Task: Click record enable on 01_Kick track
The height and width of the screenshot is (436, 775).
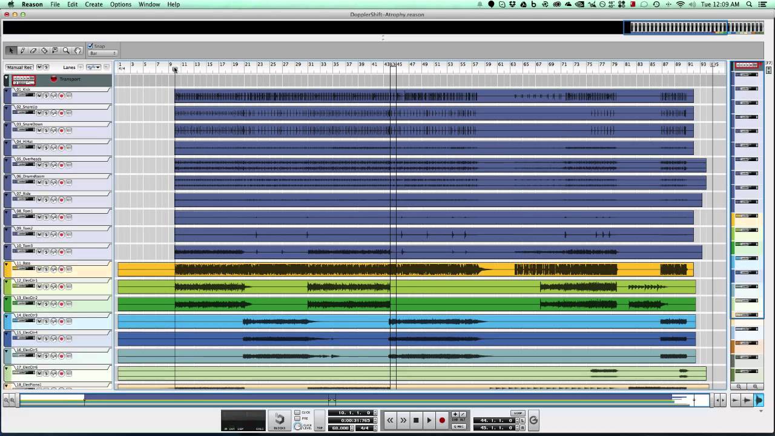Action: point(61,96)
